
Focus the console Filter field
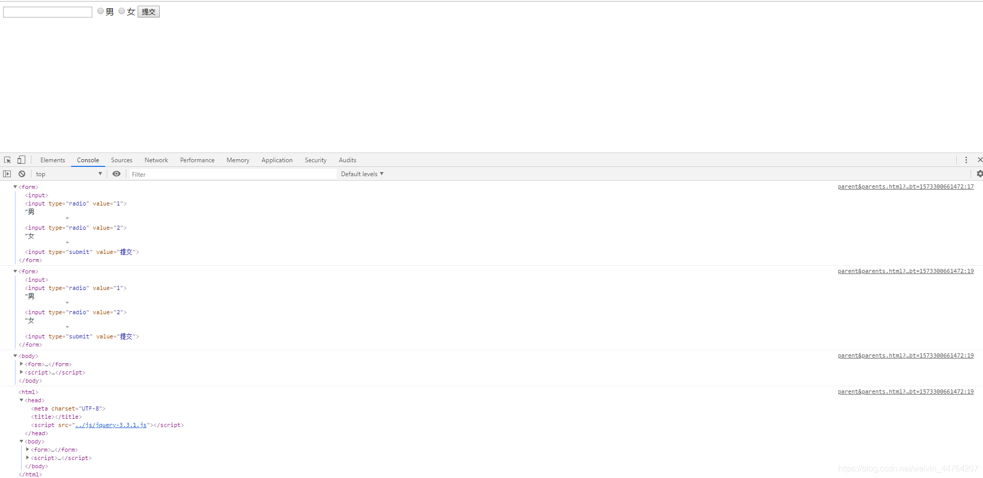tap(233, 174)
